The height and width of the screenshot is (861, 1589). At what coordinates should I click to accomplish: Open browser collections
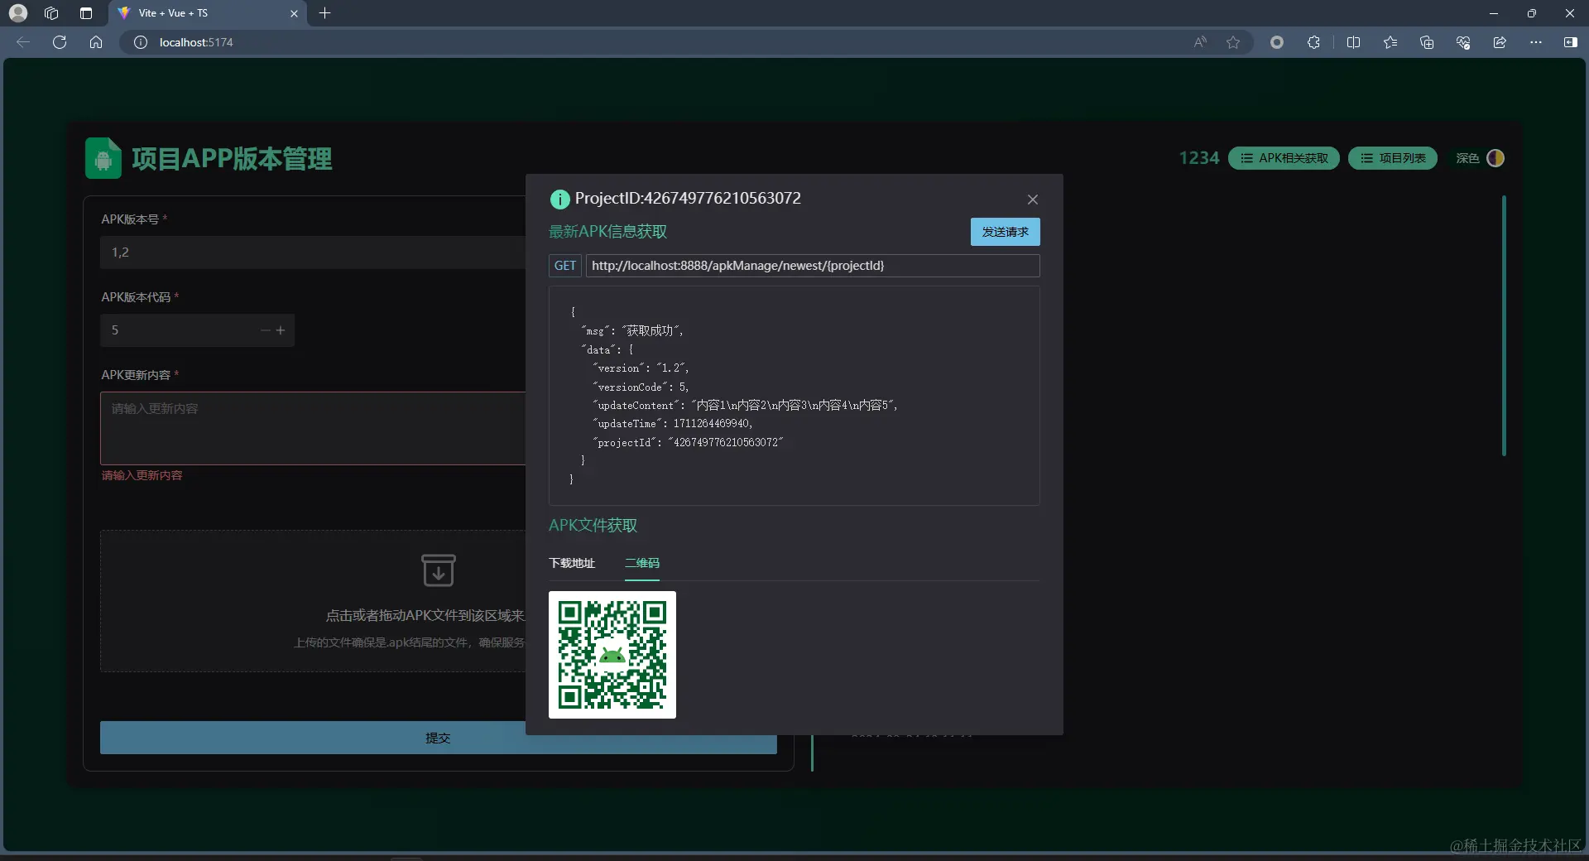point(1427,42)
